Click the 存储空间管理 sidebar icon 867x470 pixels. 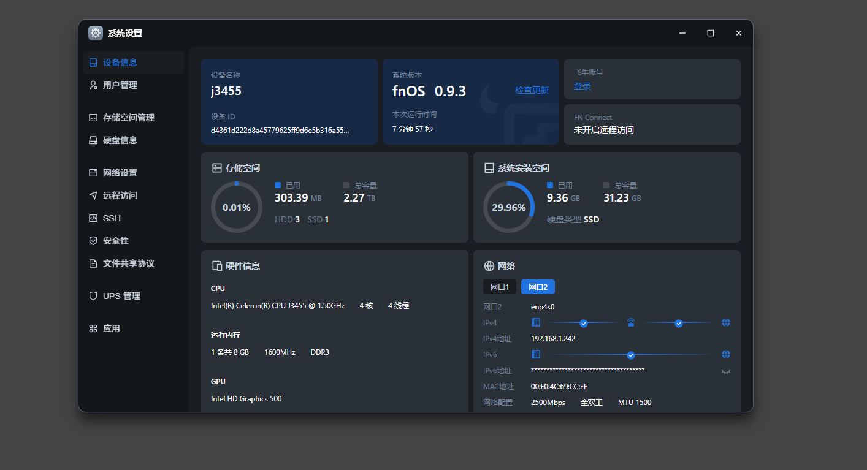point(93,118)
